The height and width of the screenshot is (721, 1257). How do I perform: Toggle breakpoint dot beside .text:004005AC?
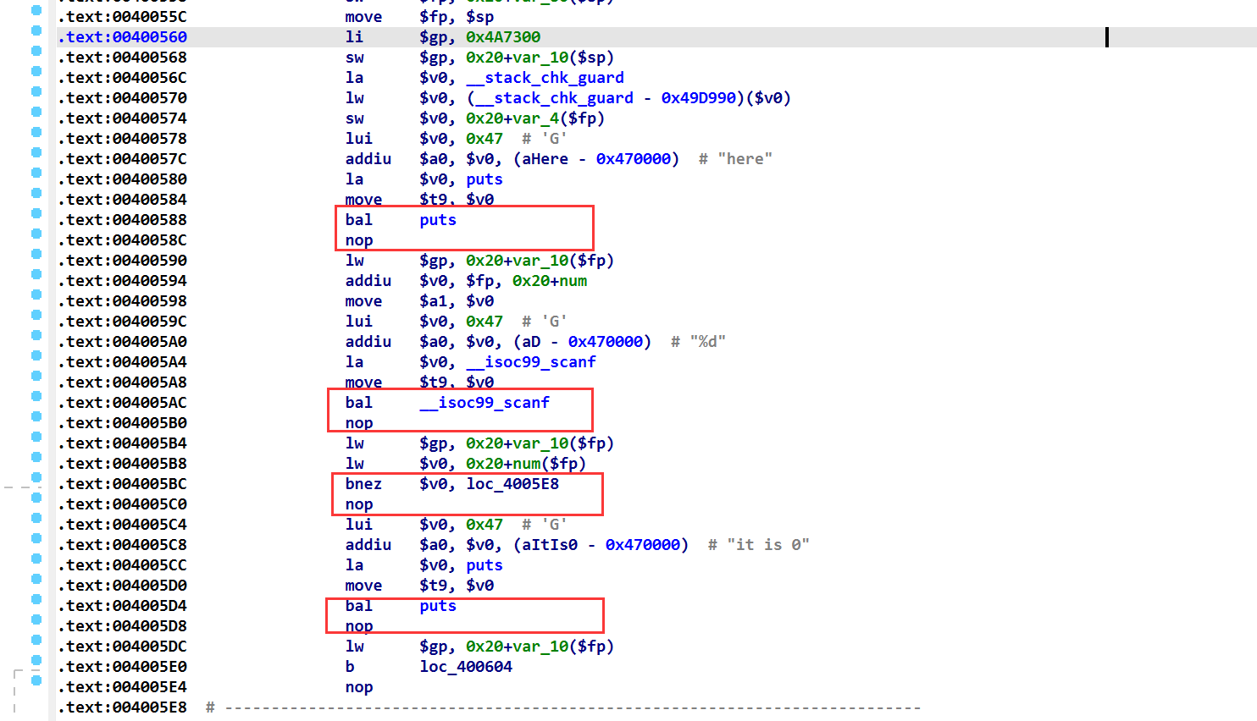click(x=36, y=396)
